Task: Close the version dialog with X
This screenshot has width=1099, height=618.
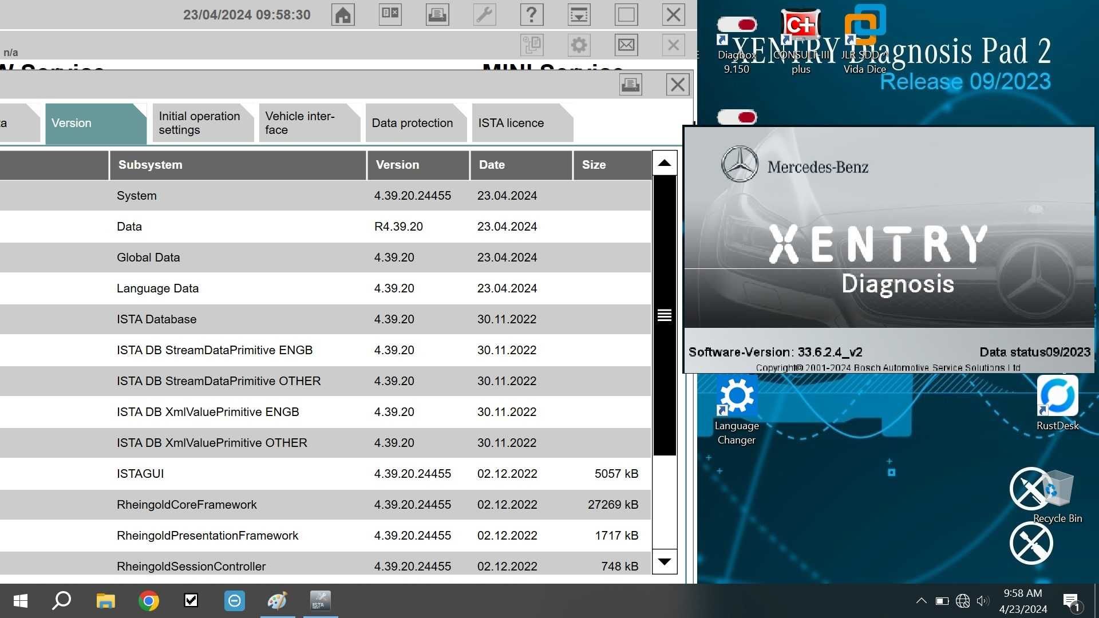Action: pos(678,85)
